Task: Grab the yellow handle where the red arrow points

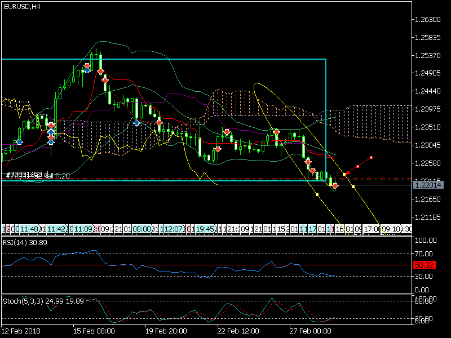Action: (x=344, y=175)
